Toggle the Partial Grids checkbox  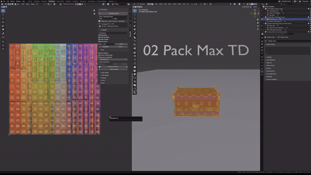tap(99, 35)
